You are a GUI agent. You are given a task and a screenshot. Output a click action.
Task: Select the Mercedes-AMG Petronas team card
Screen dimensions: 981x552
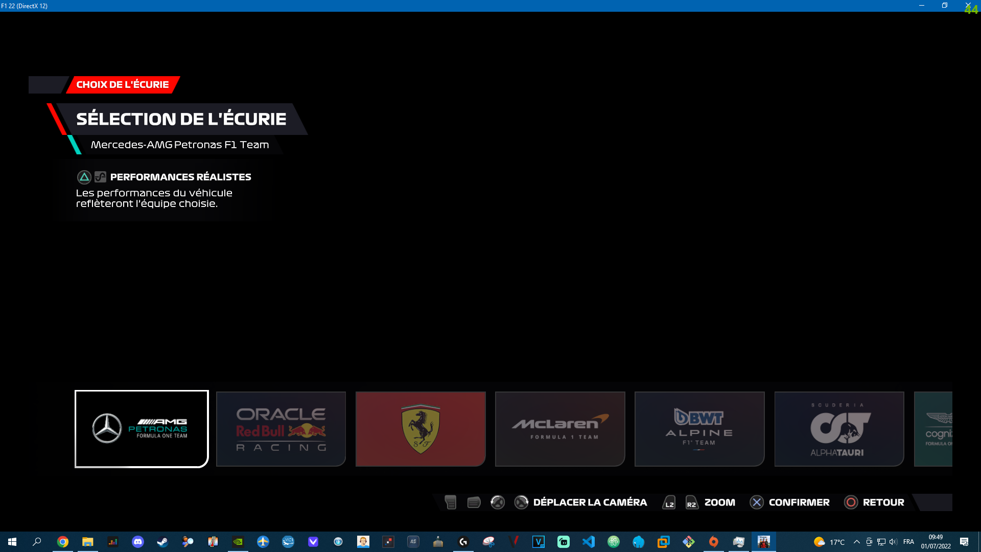point(142,429)
